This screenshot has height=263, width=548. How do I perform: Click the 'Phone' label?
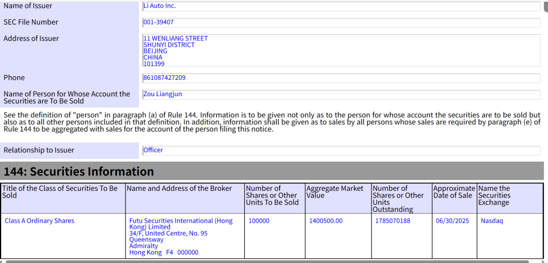(x=14, y=77)
